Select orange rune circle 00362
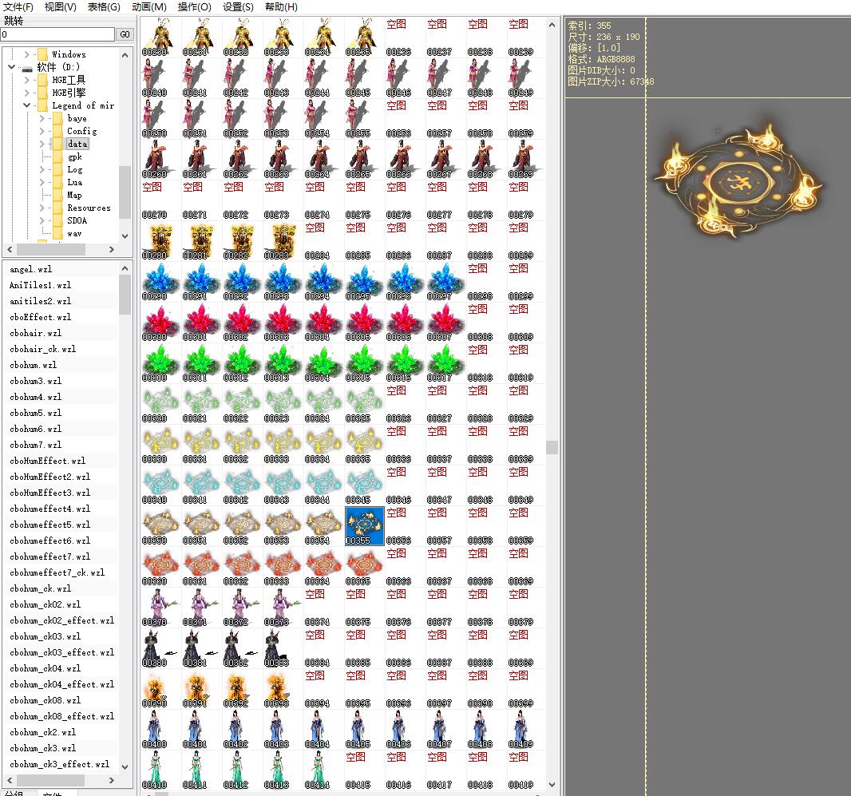 242,567
